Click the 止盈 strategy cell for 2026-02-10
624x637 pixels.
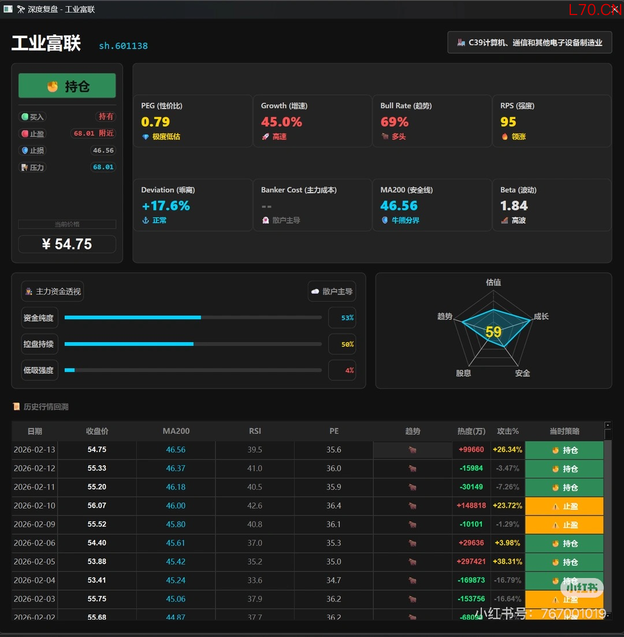point(564,506)
